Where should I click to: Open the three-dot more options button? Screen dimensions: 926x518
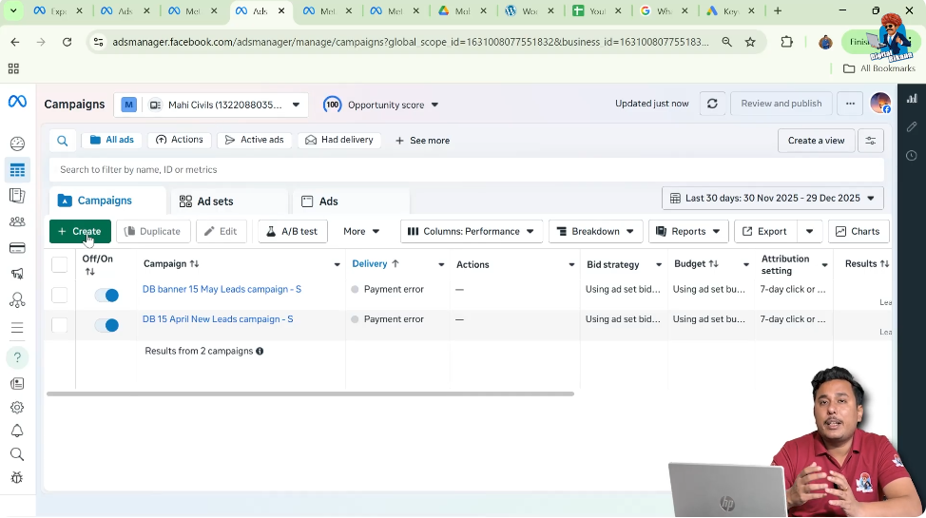click(x=850, y=104)
